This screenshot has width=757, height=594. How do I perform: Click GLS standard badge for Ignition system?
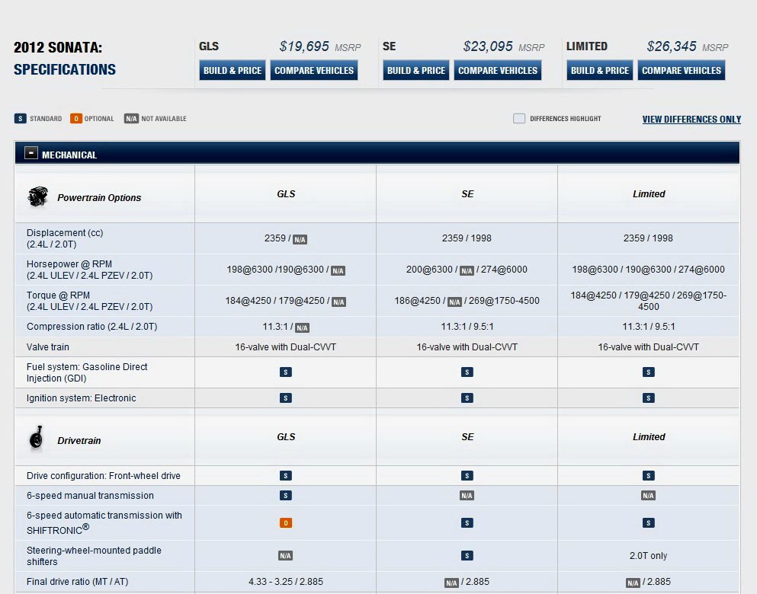click(286, 398)
